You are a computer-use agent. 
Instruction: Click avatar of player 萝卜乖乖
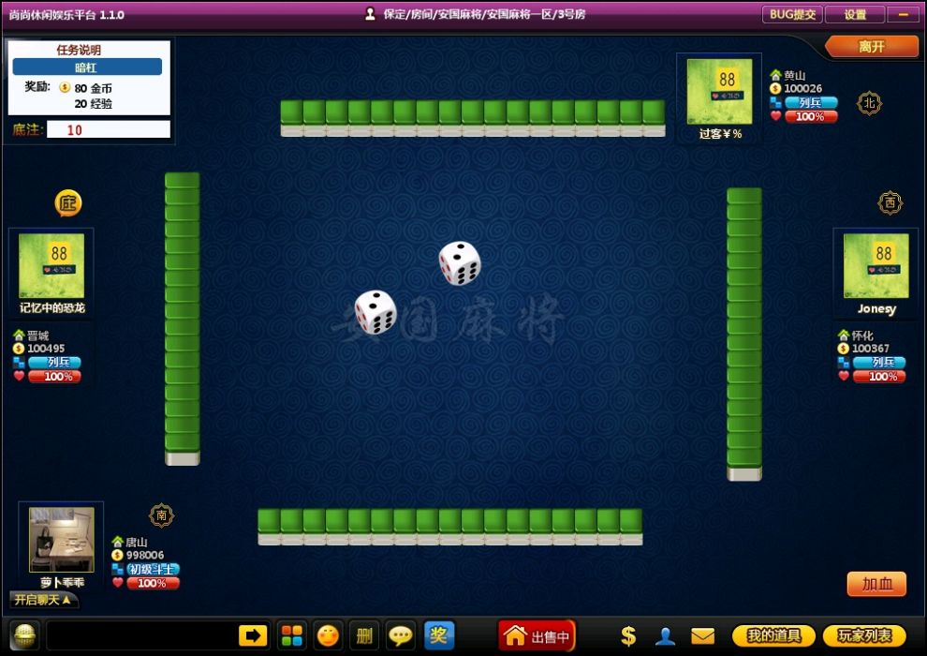coord(62,540)
